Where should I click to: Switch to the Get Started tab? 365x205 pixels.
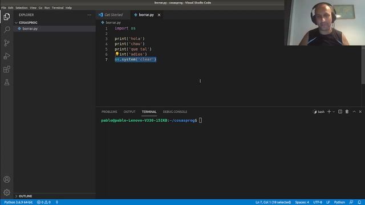(113, 15)
